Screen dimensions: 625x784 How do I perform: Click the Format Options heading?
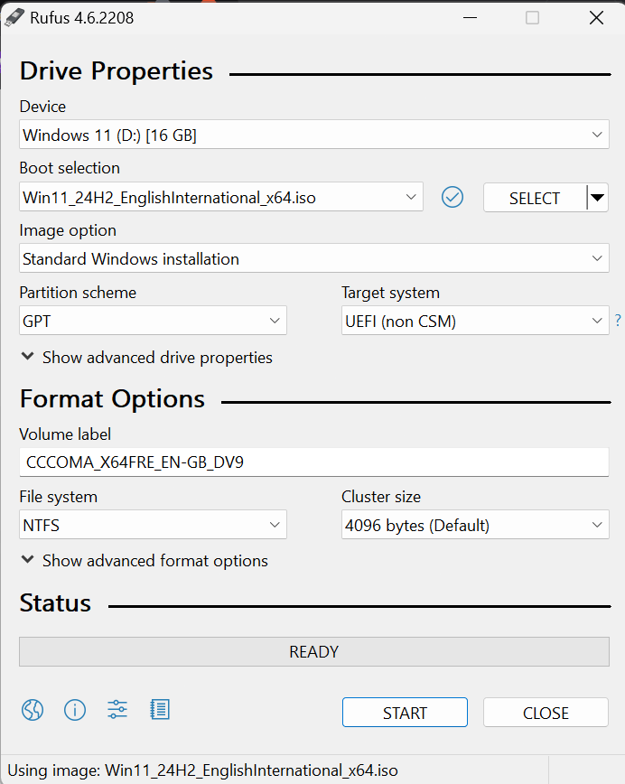113,399
